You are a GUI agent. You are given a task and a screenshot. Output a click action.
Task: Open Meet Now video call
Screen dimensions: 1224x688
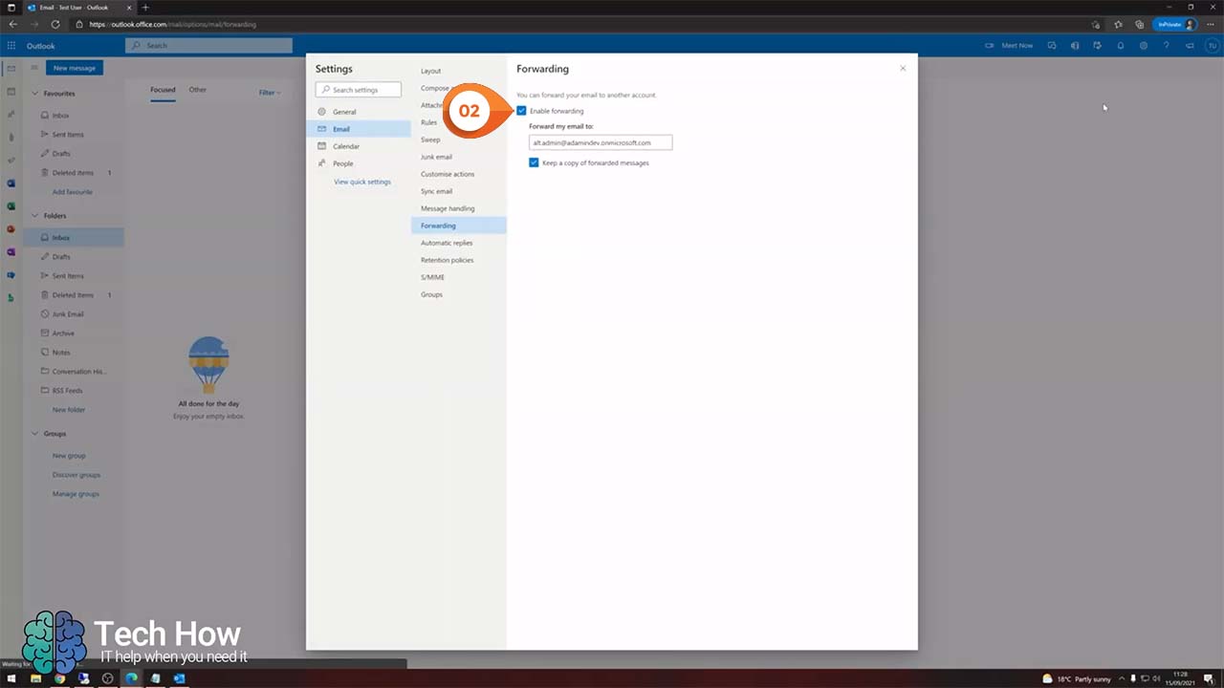[1010, 46]
